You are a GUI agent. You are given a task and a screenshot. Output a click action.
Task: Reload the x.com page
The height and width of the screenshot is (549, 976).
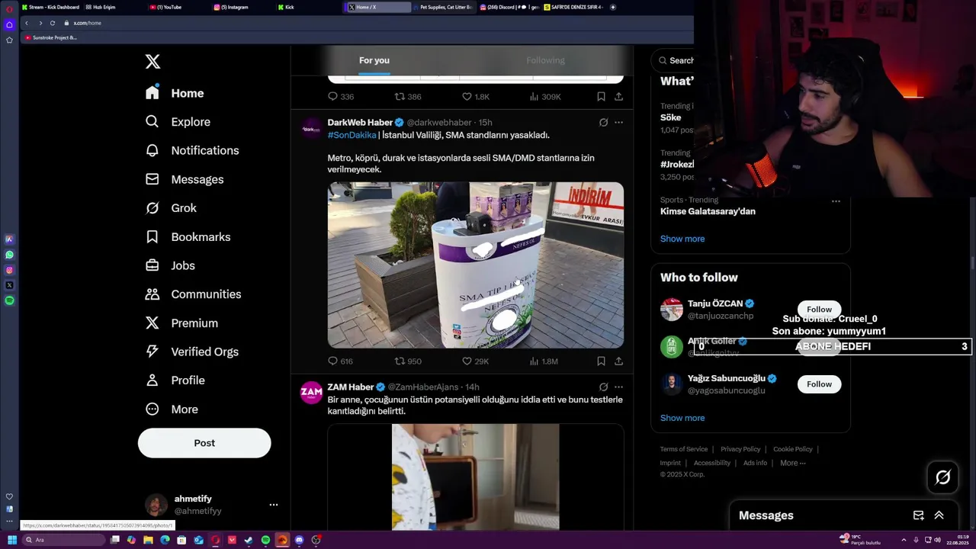point(53,23)
